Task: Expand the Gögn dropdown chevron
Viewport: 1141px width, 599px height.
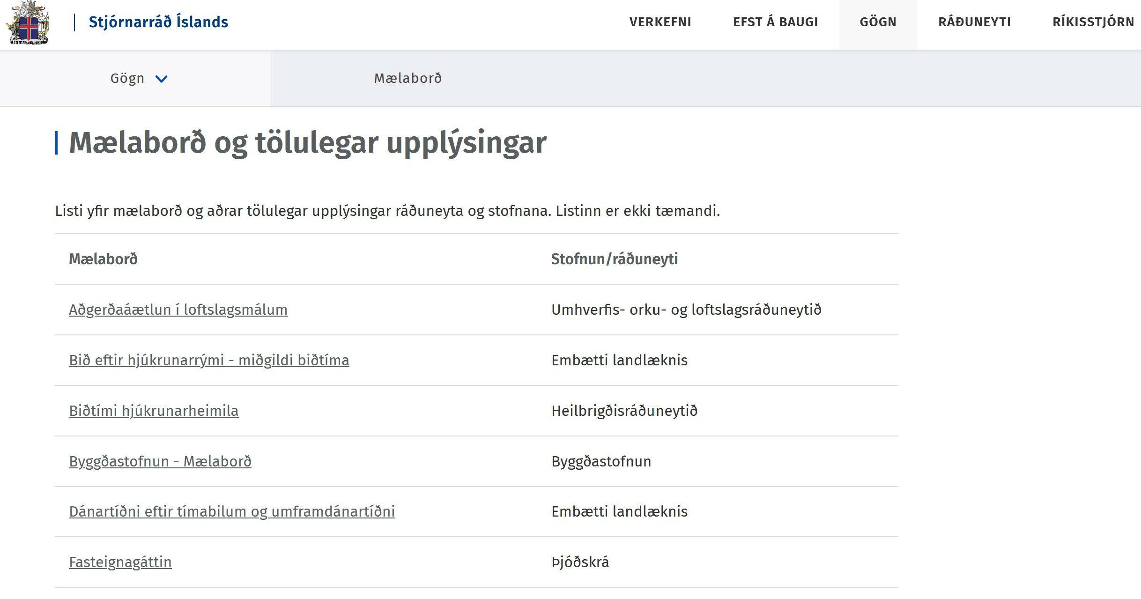Action: 161,79
